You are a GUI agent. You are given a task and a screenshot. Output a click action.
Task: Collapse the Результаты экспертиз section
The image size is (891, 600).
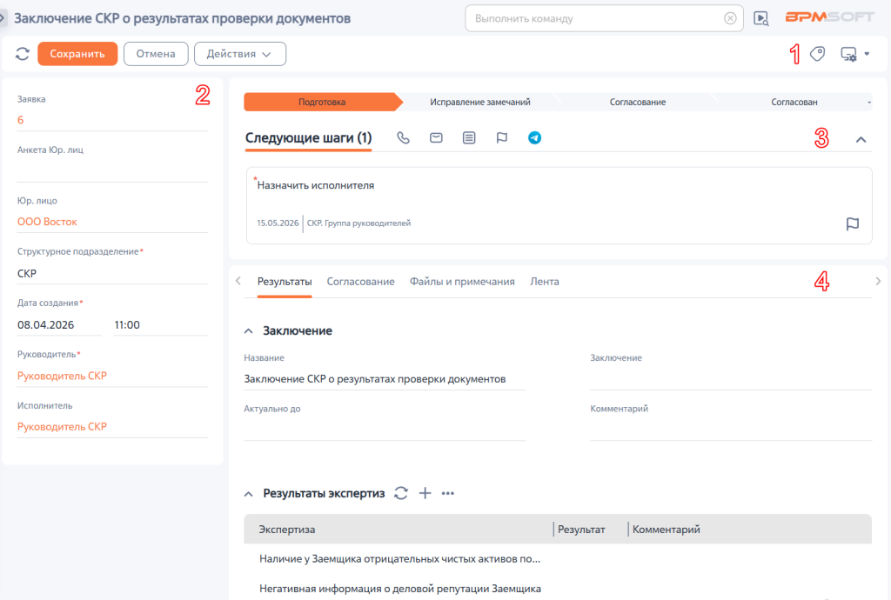(248, 494)
